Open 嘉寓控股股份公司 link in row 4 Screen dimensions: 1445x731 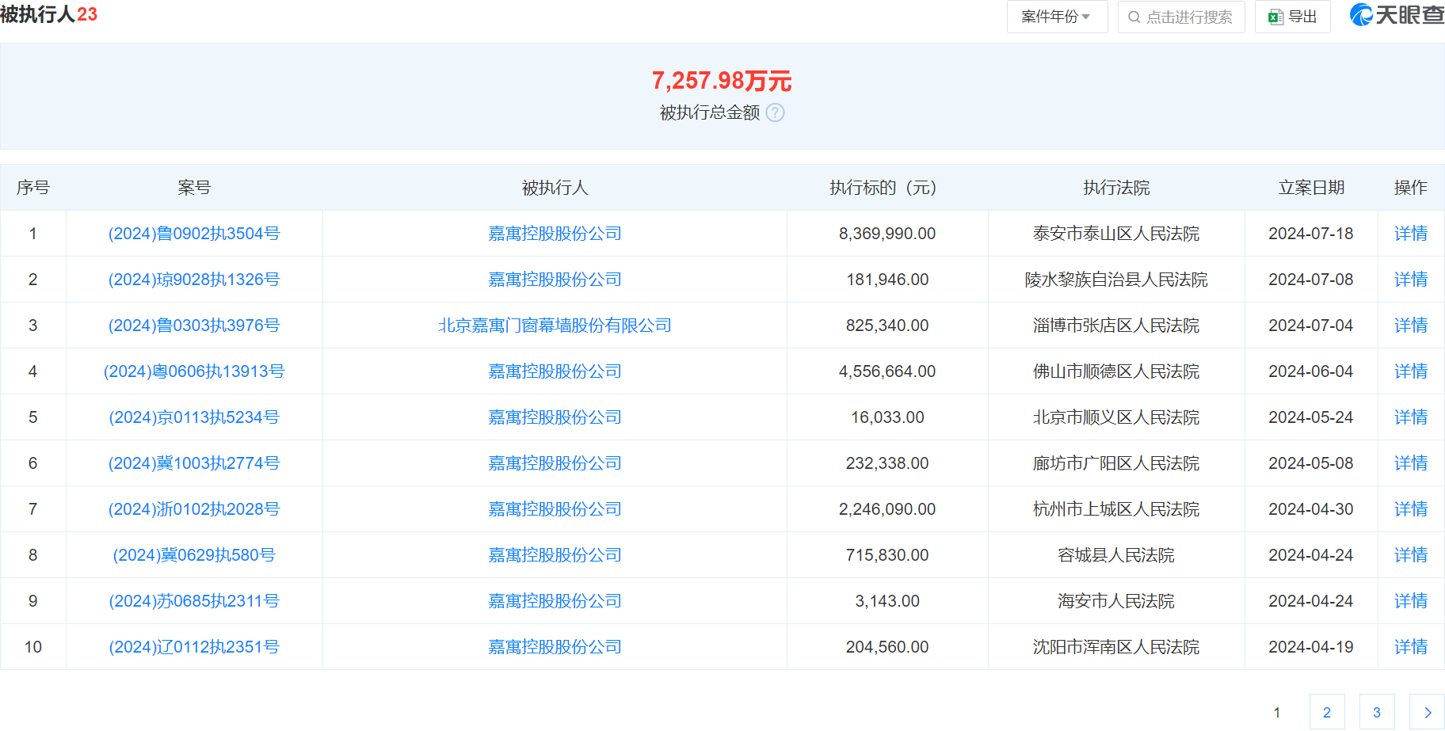[x=555, y=371]
